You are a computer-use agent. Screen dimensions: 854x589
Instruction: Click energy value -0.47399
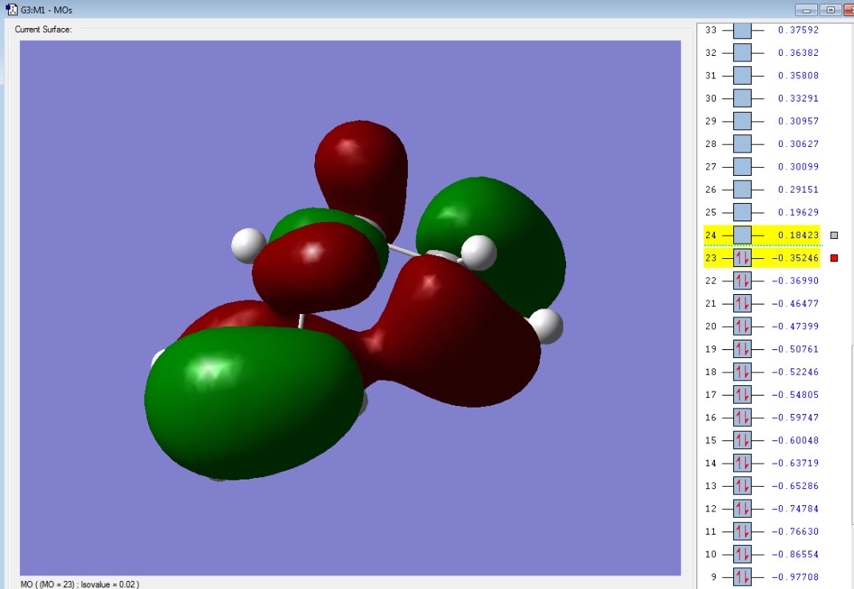795,327
